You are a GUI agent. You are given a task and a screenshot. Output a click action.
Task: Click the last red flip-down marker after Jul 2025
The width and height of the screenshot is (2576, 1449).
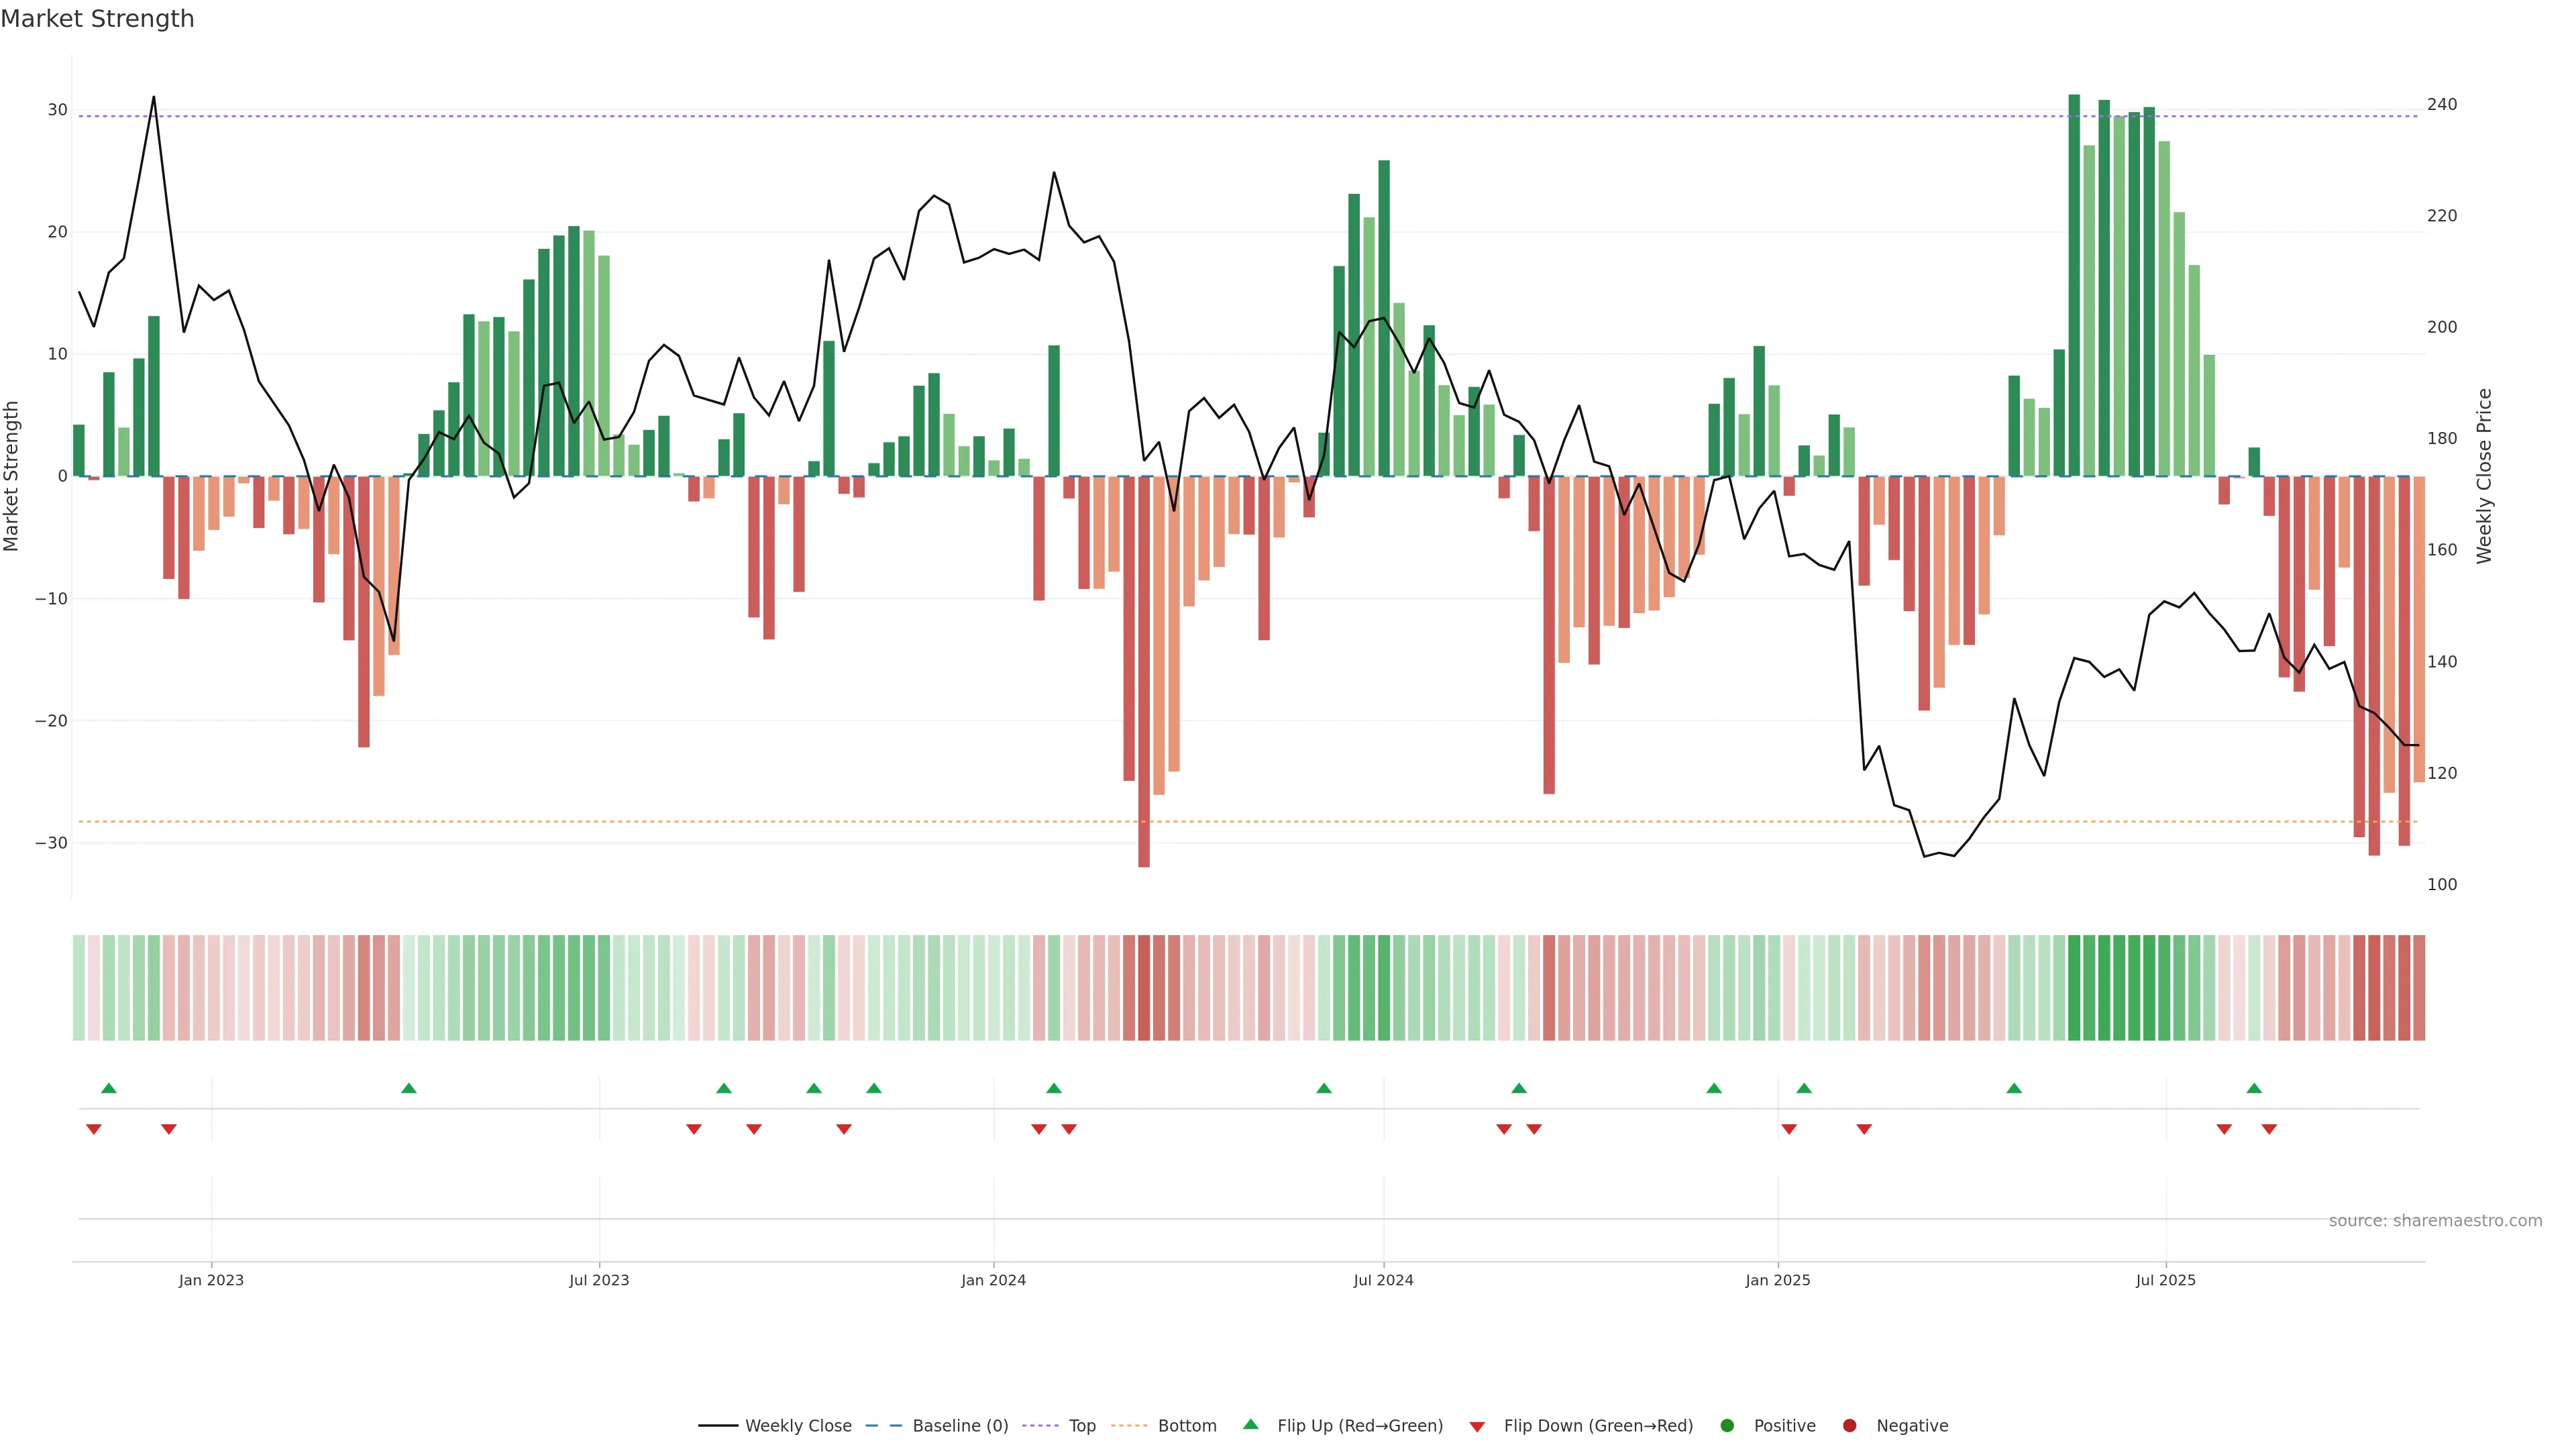point(2269,1129)
